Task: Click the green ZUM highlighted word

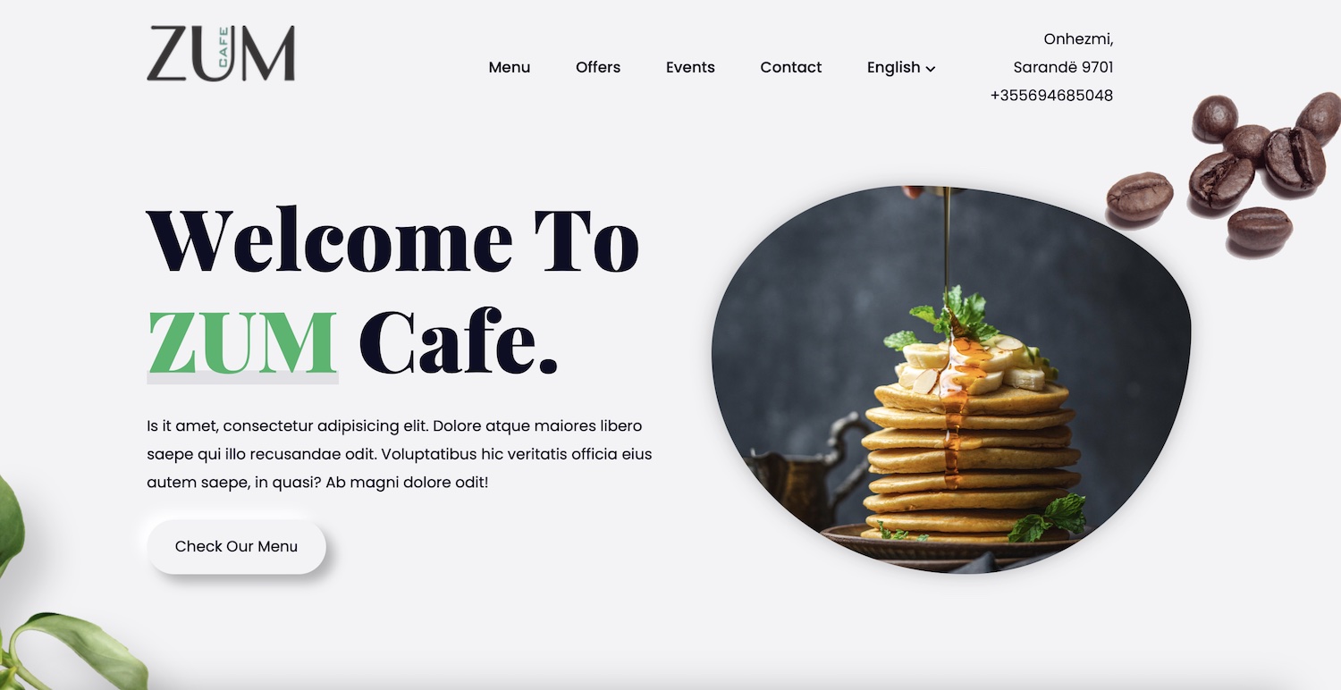Action: tap(242, 342)
